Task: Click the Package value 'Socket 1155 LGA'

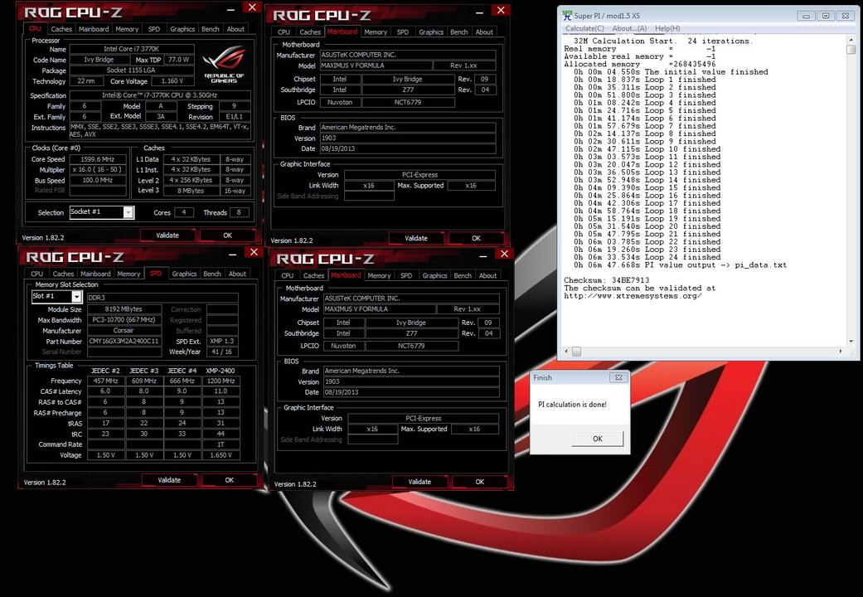Action: [132, 70]
